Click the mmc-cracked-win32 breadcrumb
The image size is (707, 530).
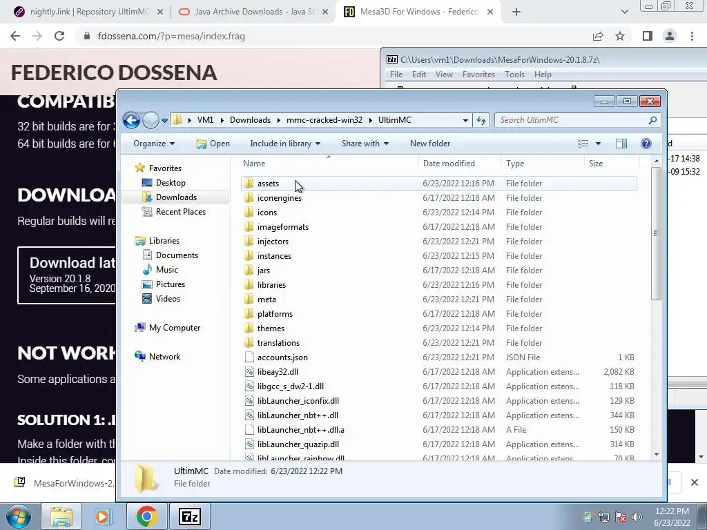pos(325,120)
